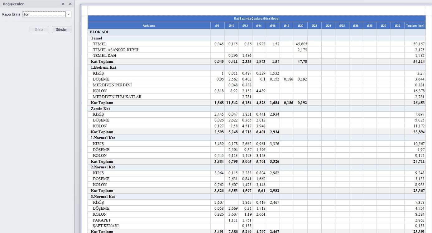Select the PARAPET row label

point(102,220)
